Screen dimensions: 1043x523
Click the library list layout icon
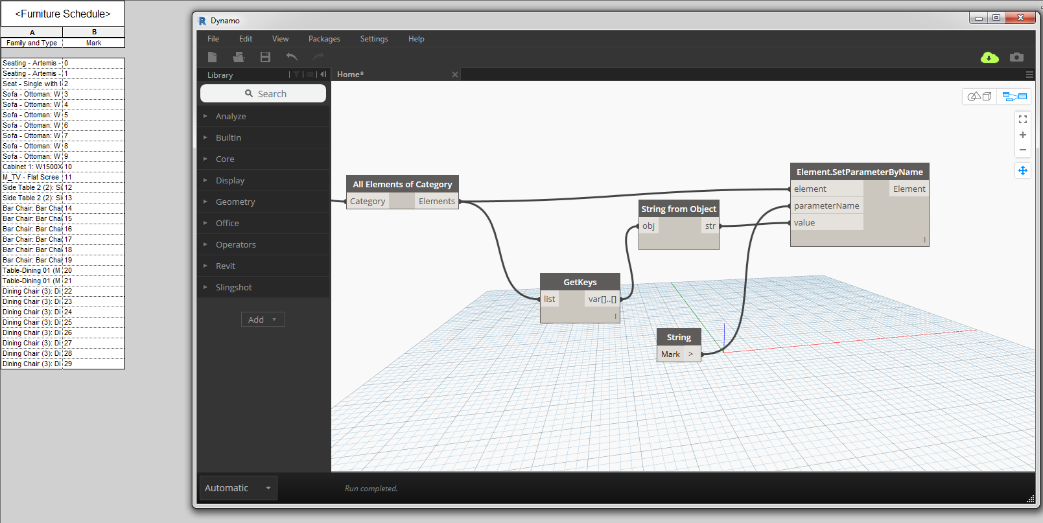[x=310, y=75]
